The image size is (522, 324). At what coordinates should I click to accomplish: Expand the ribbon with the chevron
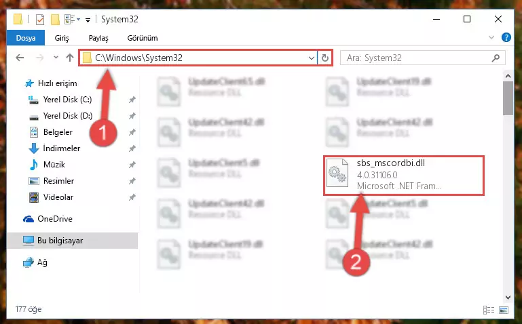click(491, 37)
